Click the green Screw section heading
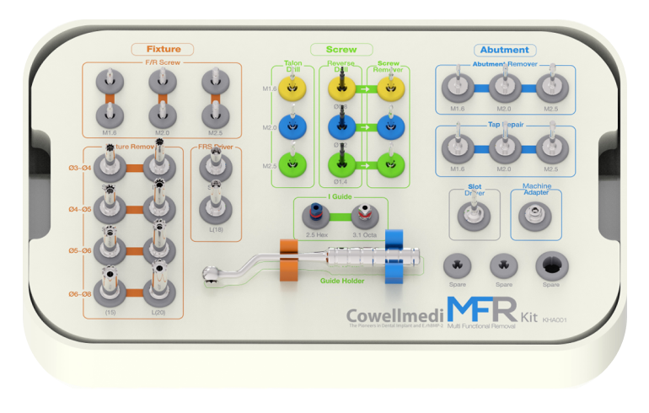Screen dimensions: 649x413 point(341,50)
